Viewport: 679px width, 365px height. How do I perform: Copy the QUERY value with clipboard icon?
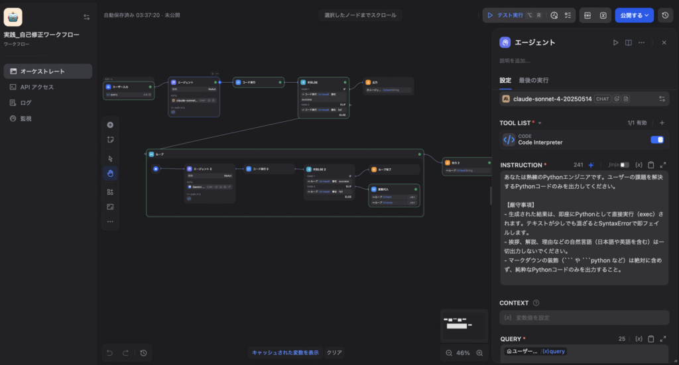pos(651,339)
